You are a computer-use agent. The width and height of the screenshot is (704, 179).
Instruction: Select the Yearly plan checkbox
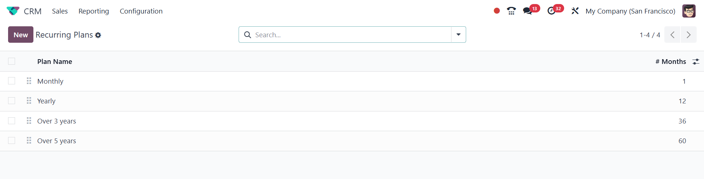coord(12,101)
